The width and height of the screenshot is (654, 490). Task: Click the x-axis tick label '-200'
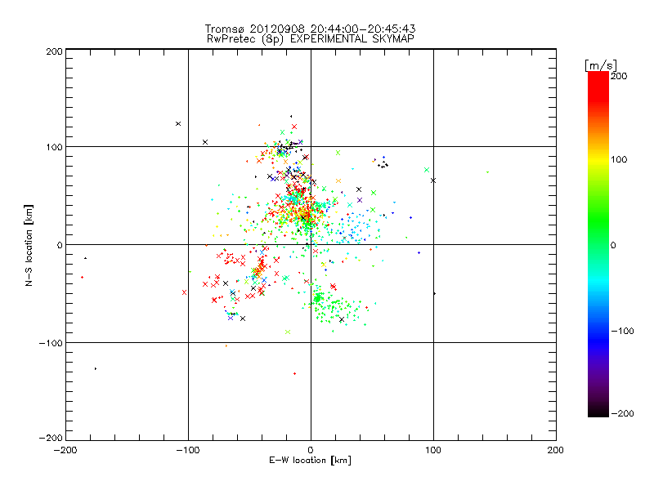coord(65,450)
